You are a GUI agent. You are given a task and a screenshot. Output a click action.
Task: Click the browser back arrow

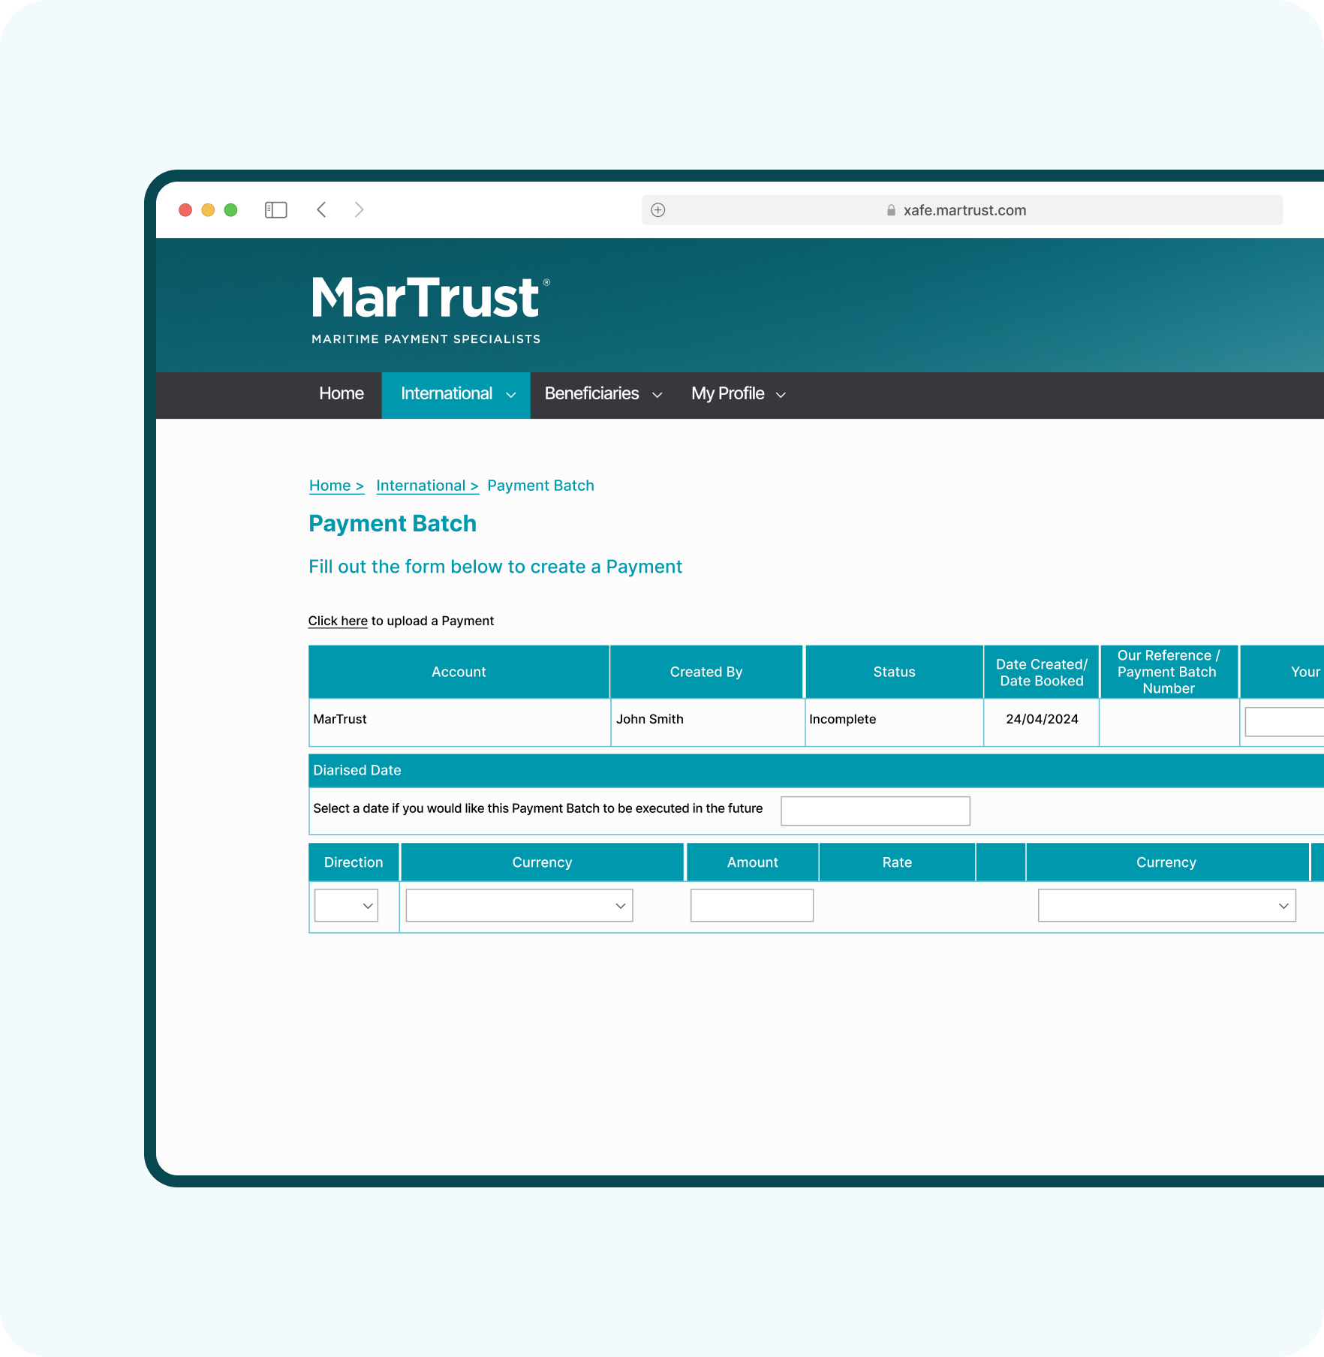click(x=321, y=210)
